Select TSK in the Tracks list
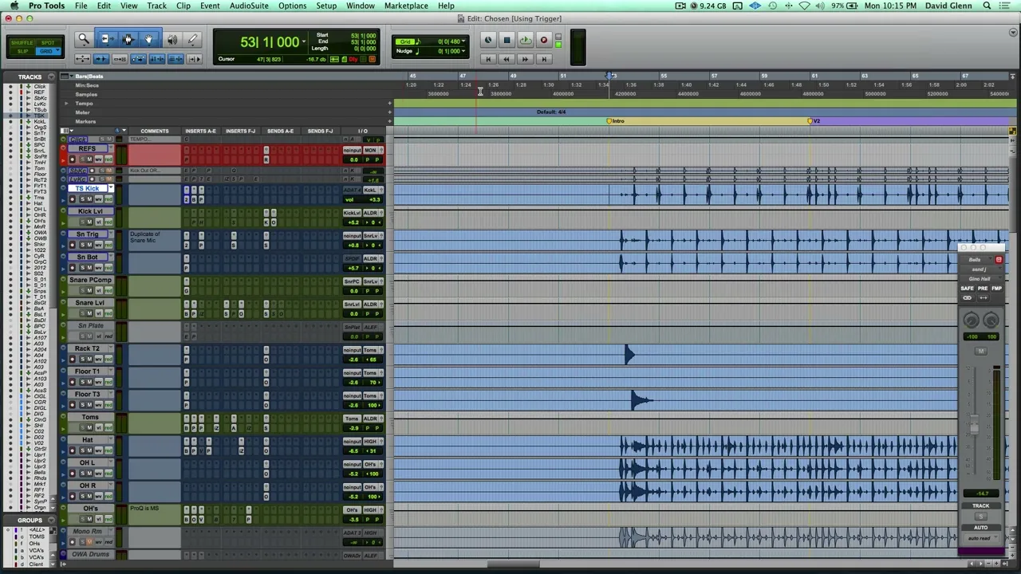Image resolution: width=1021 pixels, height=574 pixels. point(38,116)
